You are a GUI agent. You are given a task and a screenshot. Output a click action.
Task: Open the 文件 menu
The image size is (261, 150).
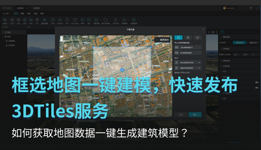click(7, 13)
